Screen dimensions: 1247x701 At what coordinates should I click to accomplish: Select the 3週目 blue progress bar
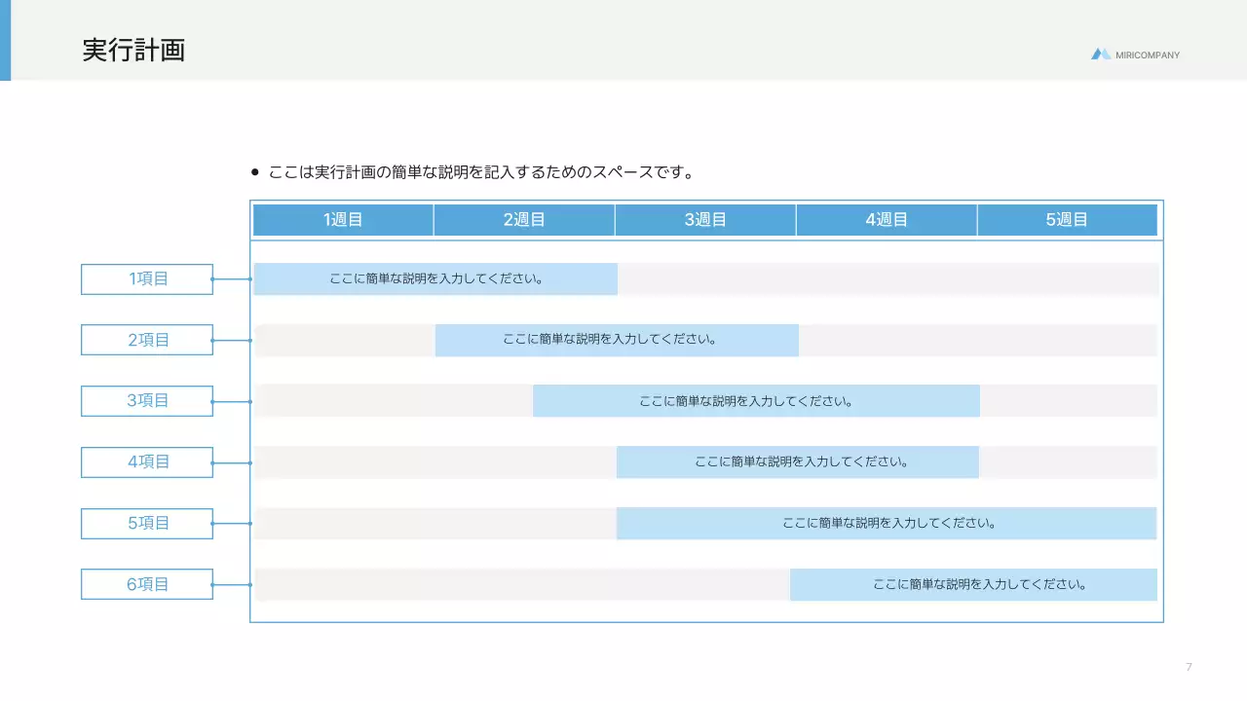tap(755, 400)
